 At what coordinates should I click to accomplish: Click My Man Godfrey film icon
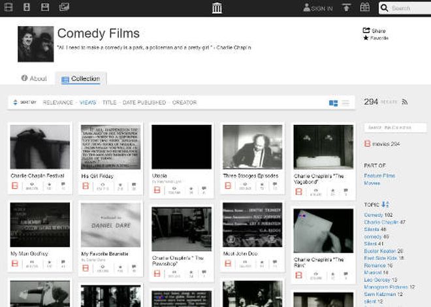point(15,263)
